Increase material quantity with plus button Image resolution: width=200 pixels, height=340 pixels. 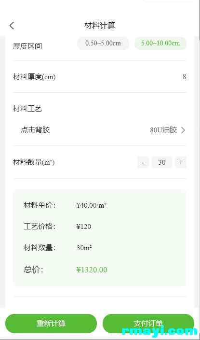[x=181, y=162]
